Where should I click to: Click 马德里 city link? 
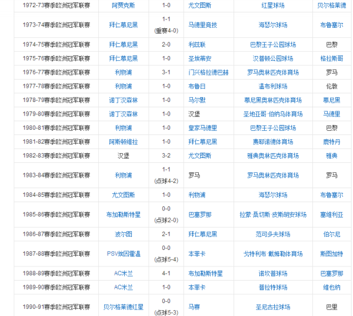tap(332, 114)
